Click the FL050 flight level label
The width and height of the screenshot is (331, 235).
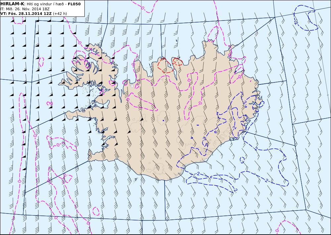(x=74, y=4)
